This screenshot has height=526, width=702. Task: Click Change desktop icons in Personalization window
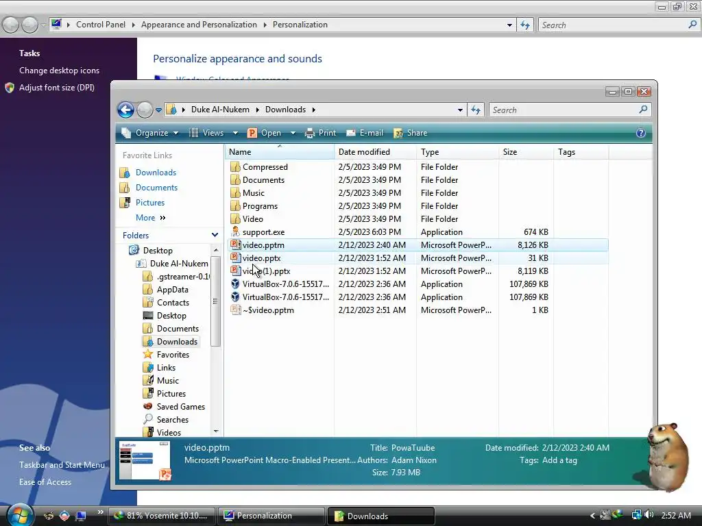[59, 71]
